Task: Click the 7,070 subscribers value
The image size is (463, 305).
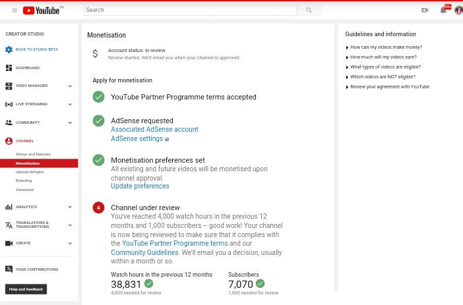Action: click(x=240, y=284)
